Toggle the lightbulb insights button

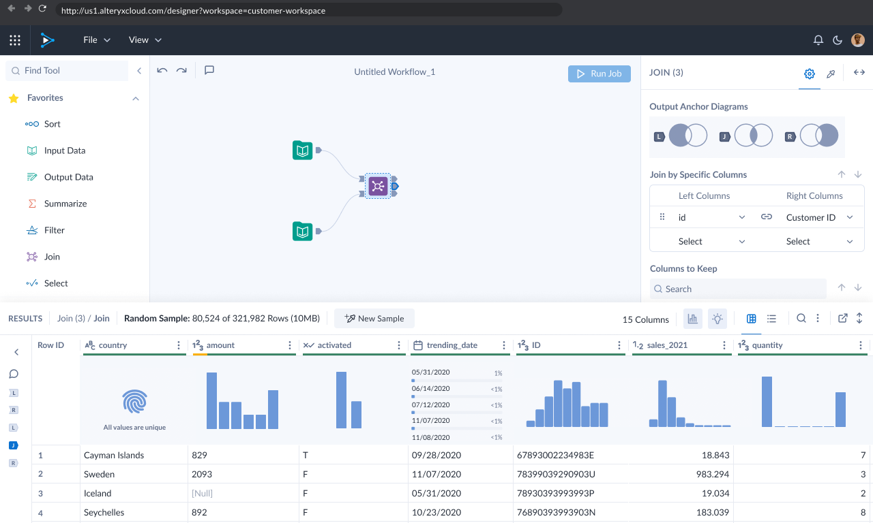(717, 319)
